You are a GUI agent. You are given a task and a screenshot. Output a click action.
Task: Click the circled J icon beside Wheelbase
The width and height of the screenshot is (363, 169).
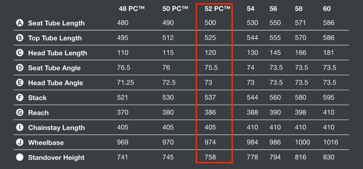tap(20, 142)
